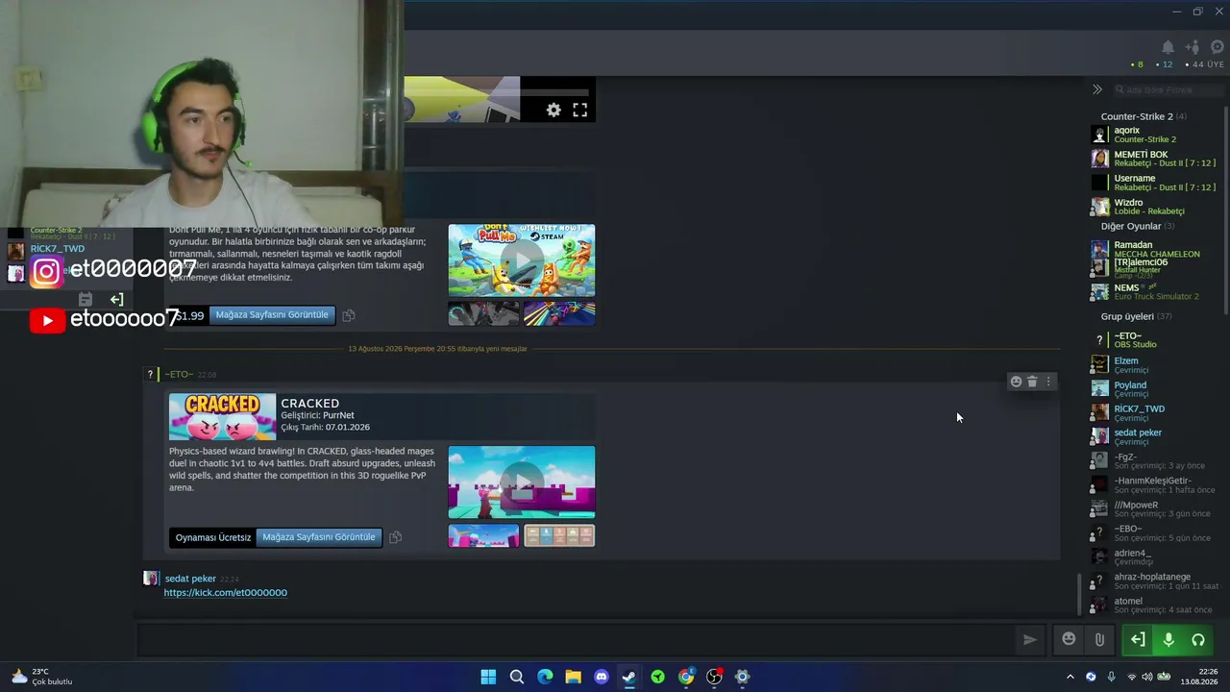Collapse the member list with double chevron
This screenshot has width=1230, height=692.
coord(1096,89)
